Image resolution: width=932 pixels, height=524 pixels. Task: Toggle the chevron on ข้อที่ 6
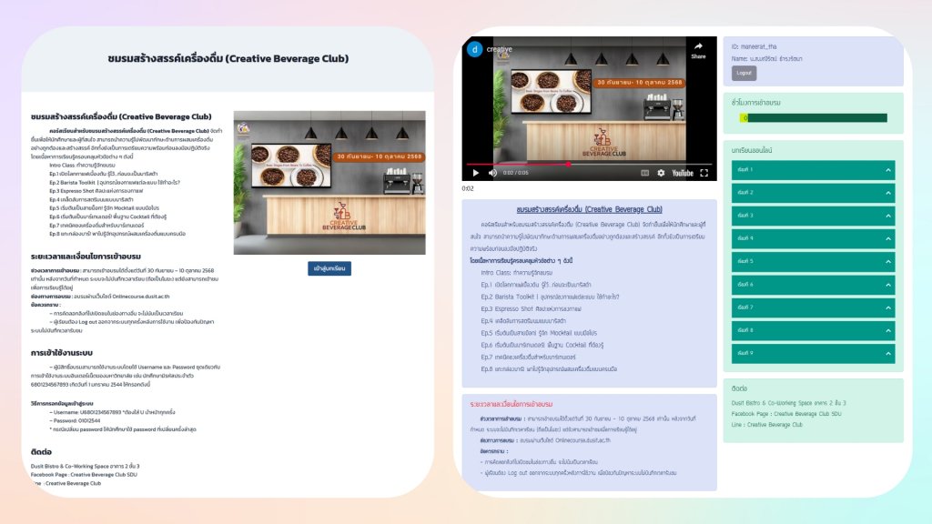887,285
